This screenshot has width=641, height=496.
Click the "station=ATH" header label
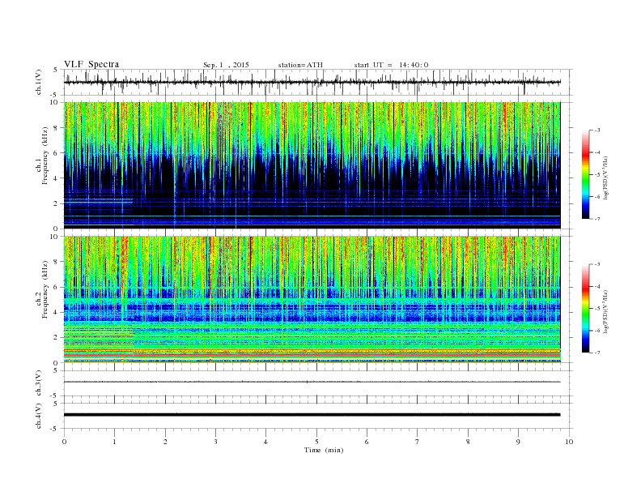300,65
